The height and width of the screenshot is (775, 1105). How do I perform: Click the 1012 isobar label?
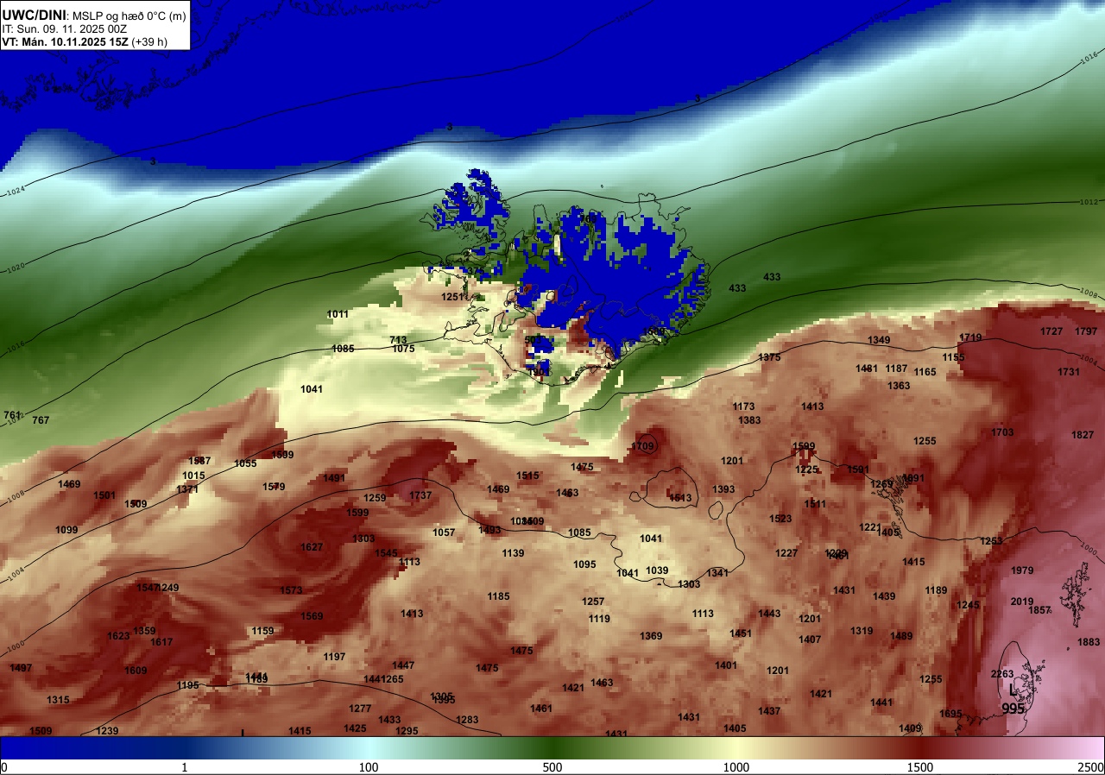click(x=1089, y=202)
